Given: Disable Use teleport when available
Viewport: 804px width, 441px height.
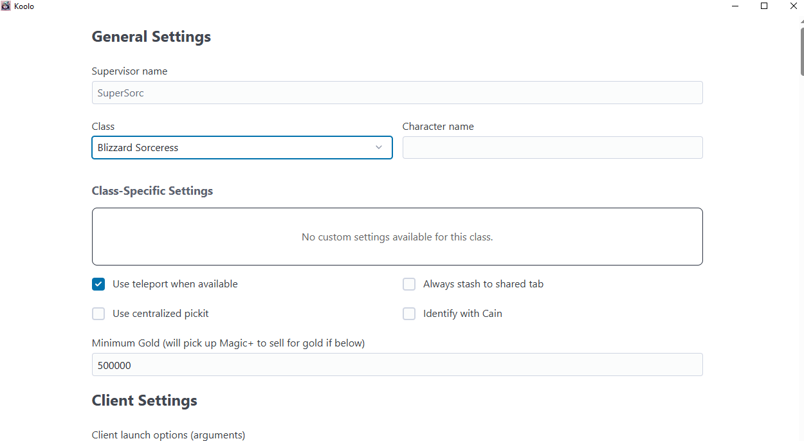Looking at the screenshot, I should pyautogui.click(x=98, y=284).
